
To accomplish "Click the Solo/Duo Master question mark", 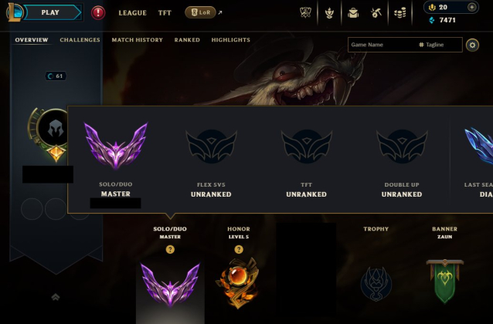I will [x=170, y=249].
